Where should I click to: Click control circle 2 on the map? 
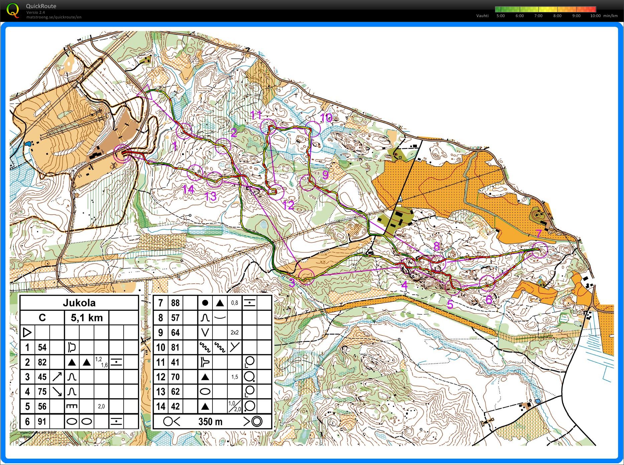click(222, 146)
